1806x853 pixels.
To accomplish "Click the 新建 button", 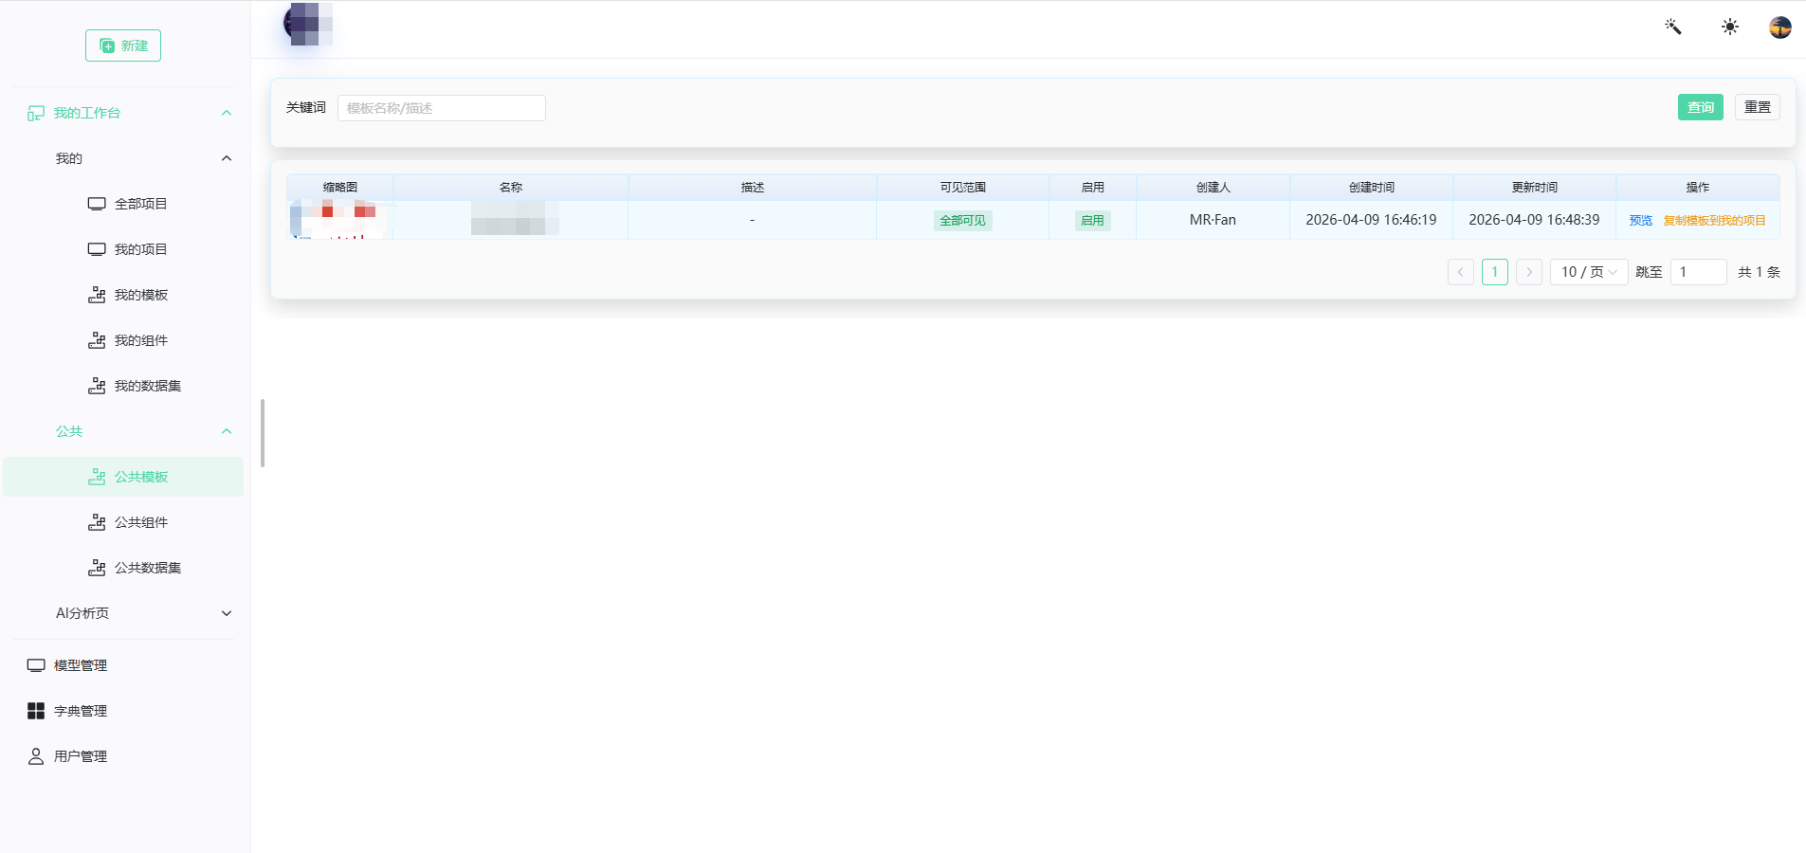I will pos(123,45).
